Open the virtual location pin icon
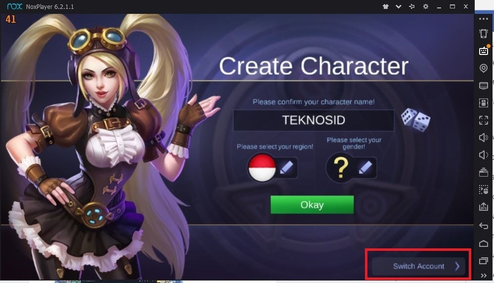Viewport: 494px width, 283px height. tap(484, 68)
